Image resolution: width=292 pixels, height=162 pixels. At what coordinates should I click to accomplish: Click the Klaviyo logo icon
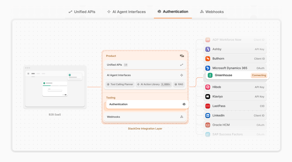click(x=208, y=96)
